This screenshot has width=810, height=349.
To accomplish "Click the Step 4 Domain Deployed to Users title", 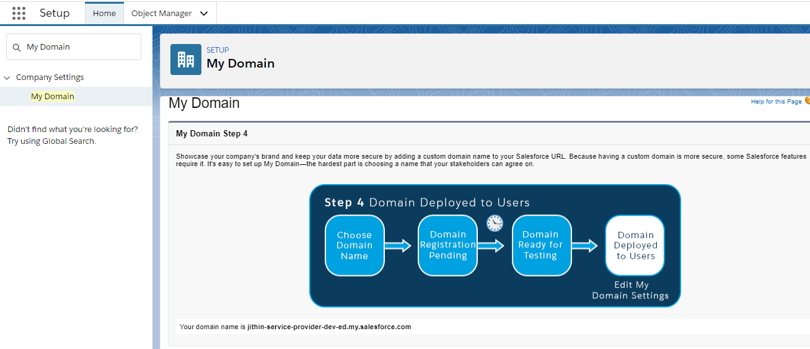I will [x=427, y=203].
